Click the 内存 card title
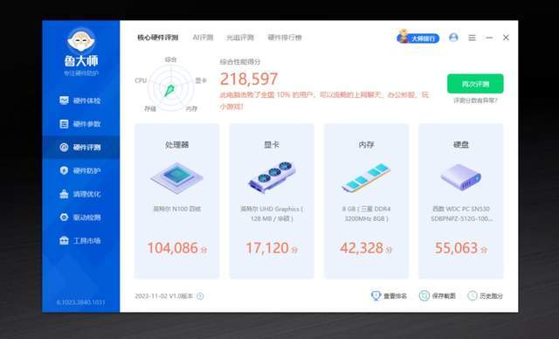The width and height of the screenshot is (559, 339). pos(366,145)
